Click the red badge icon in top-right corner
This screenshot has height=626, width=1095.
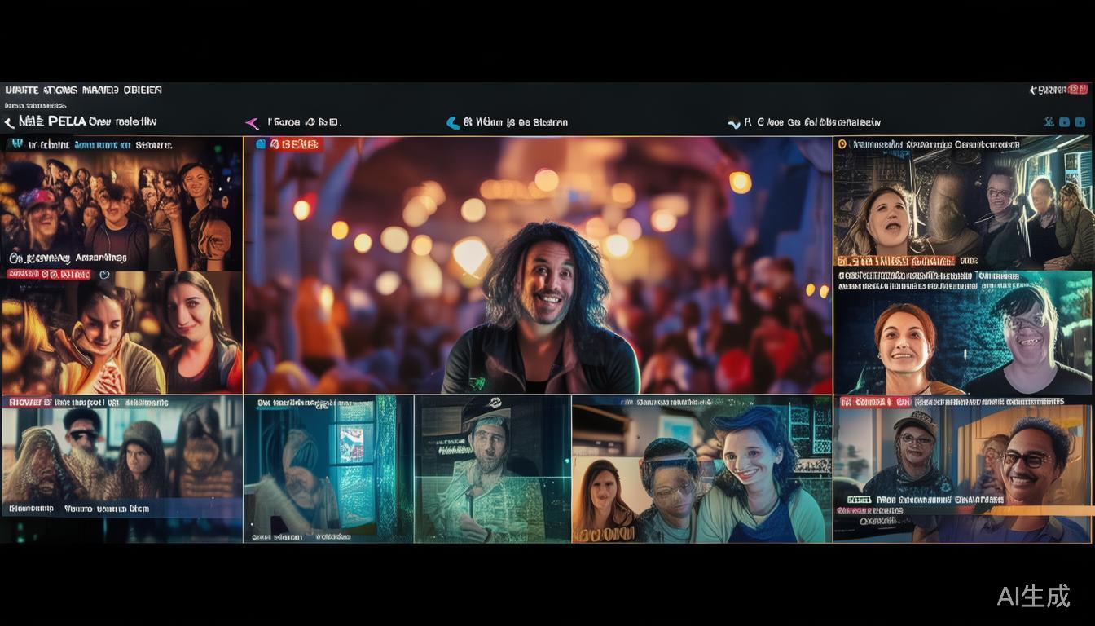point(1077,89)
